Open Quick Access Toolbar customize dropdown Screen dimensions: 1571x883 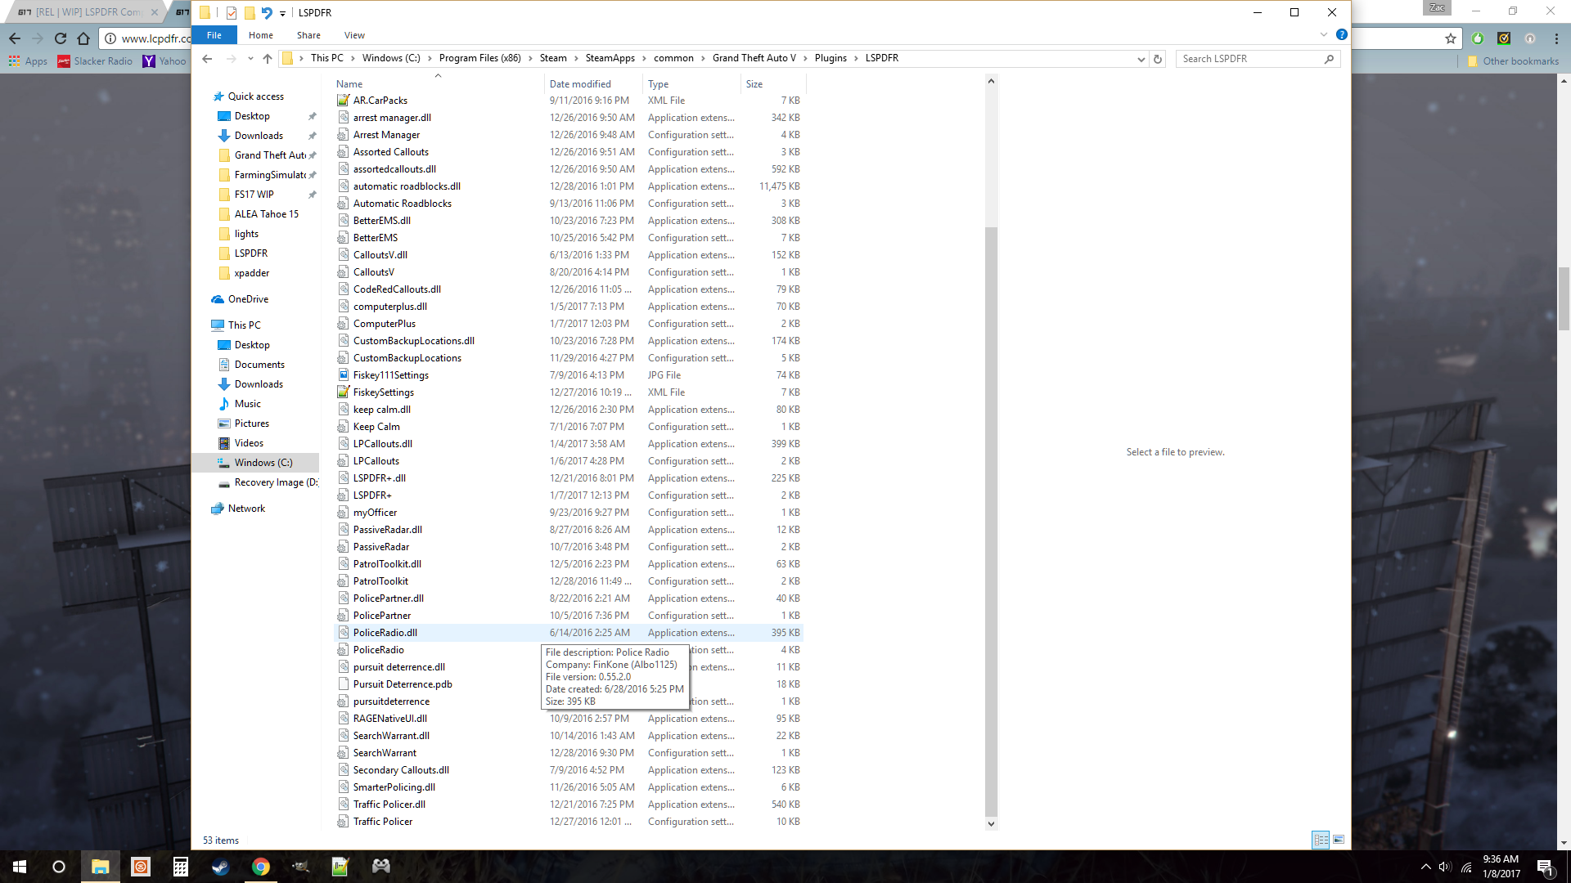click(282, 13)
